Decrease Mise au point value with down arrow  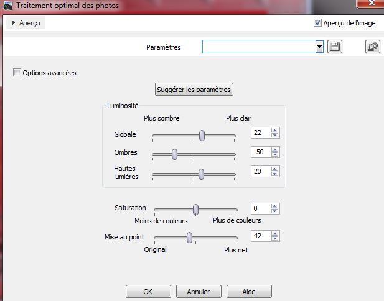(275, 239)
